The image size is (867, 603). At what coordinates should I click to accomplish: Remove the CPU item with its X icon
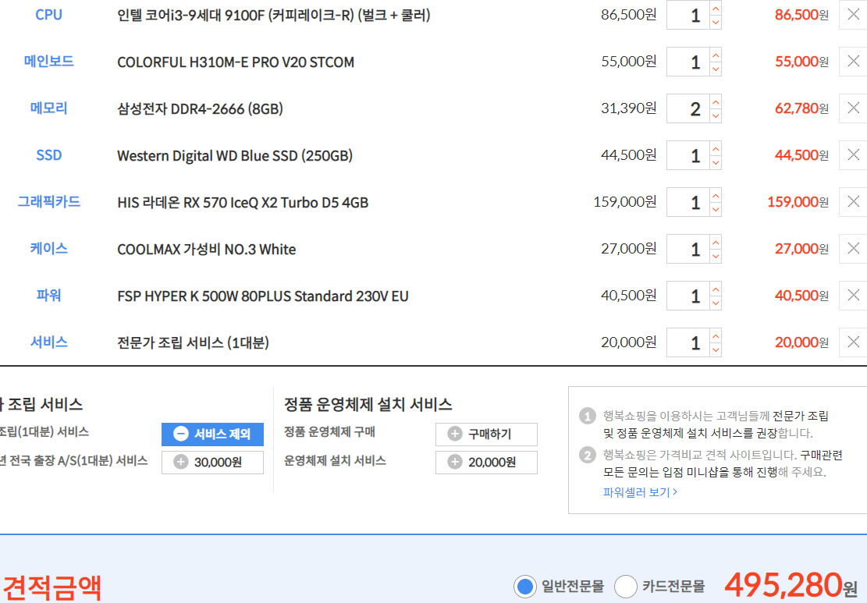(853, 15)
